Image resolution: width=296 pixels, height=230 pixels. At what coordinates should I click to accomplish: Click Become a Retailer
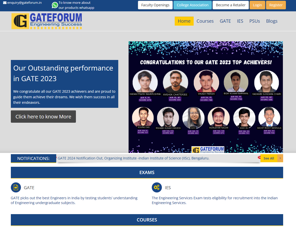(x=230, y=5)
